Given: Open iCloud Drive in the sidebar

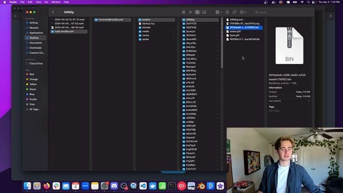Looking at the screenshot, I should (36, 63).
